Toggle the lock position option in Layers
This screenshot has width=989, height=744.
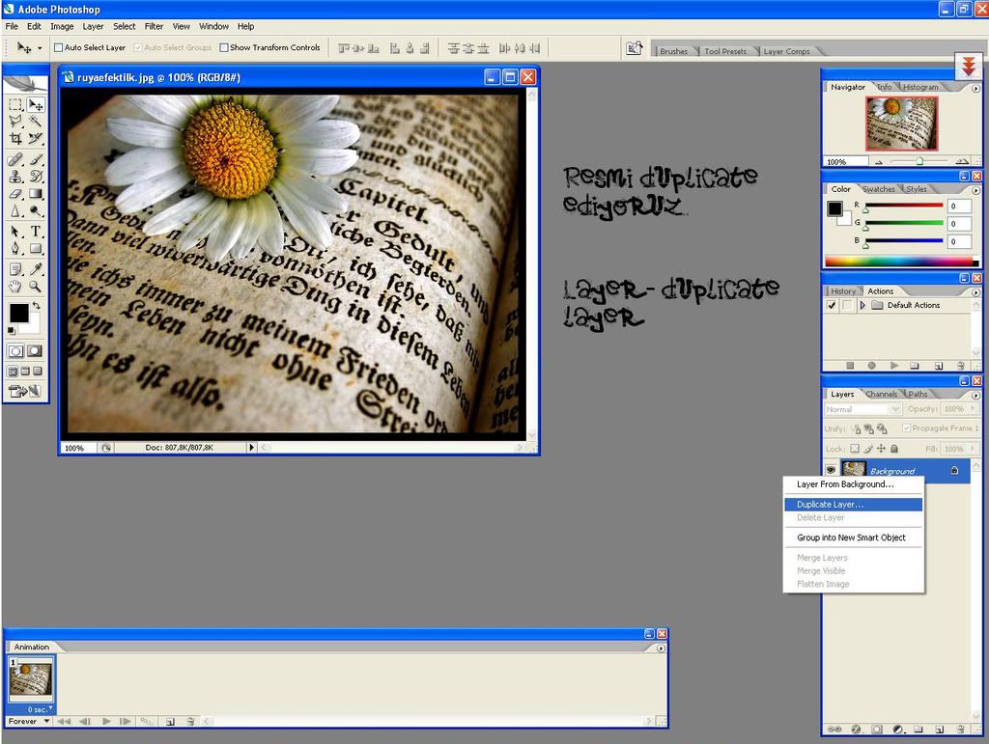coord(881,449)
